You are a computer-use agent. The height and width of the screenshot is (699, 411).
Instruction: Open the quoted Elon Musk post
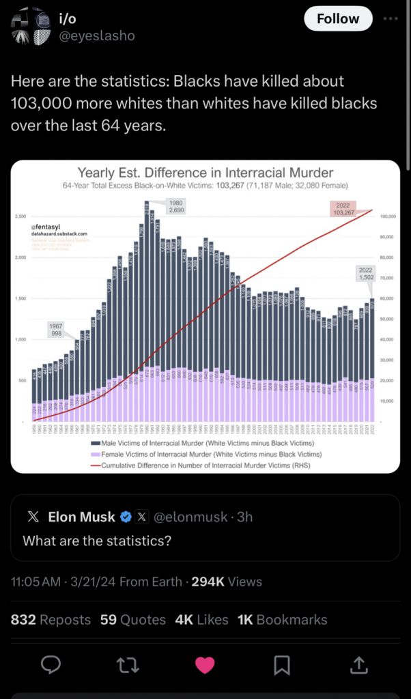tap(205, 528)
